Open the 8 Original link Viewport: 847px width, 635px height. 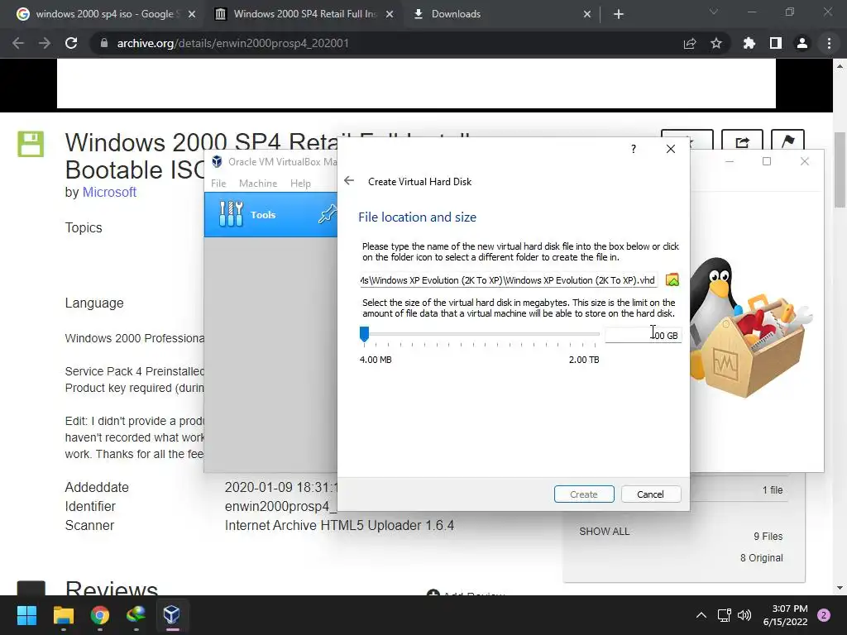[x=761, y=558]
